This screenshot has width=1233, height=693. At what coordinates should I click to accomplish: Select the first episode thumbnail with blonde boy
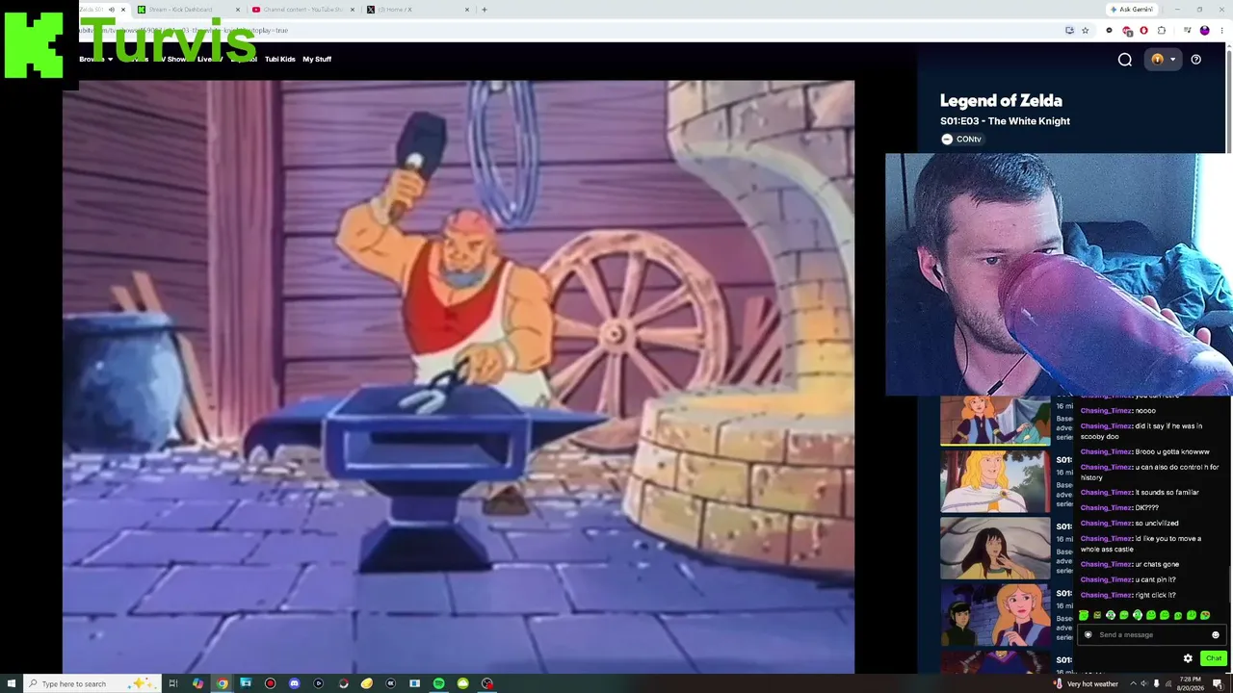click(995, 421)
